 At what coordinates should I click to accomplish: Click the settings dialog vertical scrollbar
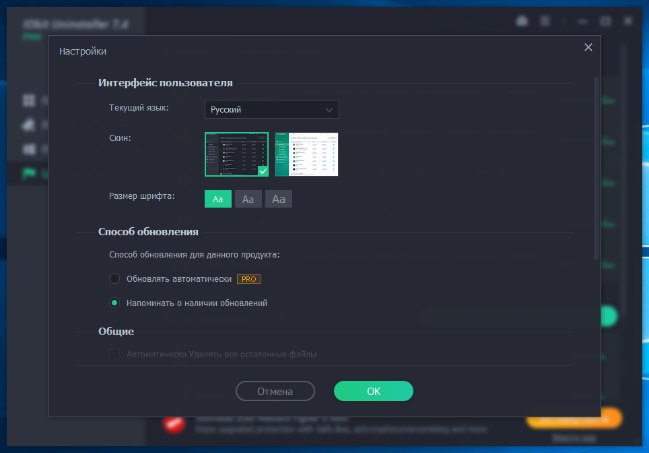tap(596, 169)
